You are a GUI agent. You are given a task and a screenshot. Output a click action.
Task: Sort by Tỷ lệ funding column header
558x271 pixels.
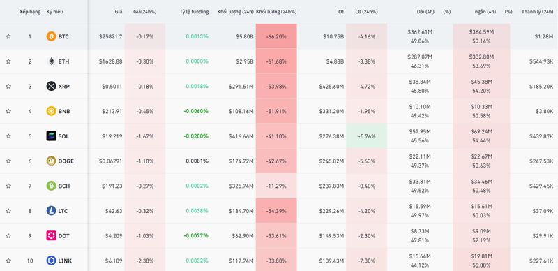coord(195,12)
